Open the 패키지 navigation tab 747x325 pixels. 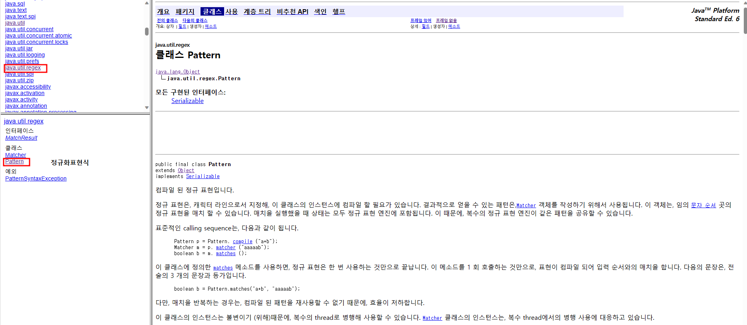click(x=185, y=12)
